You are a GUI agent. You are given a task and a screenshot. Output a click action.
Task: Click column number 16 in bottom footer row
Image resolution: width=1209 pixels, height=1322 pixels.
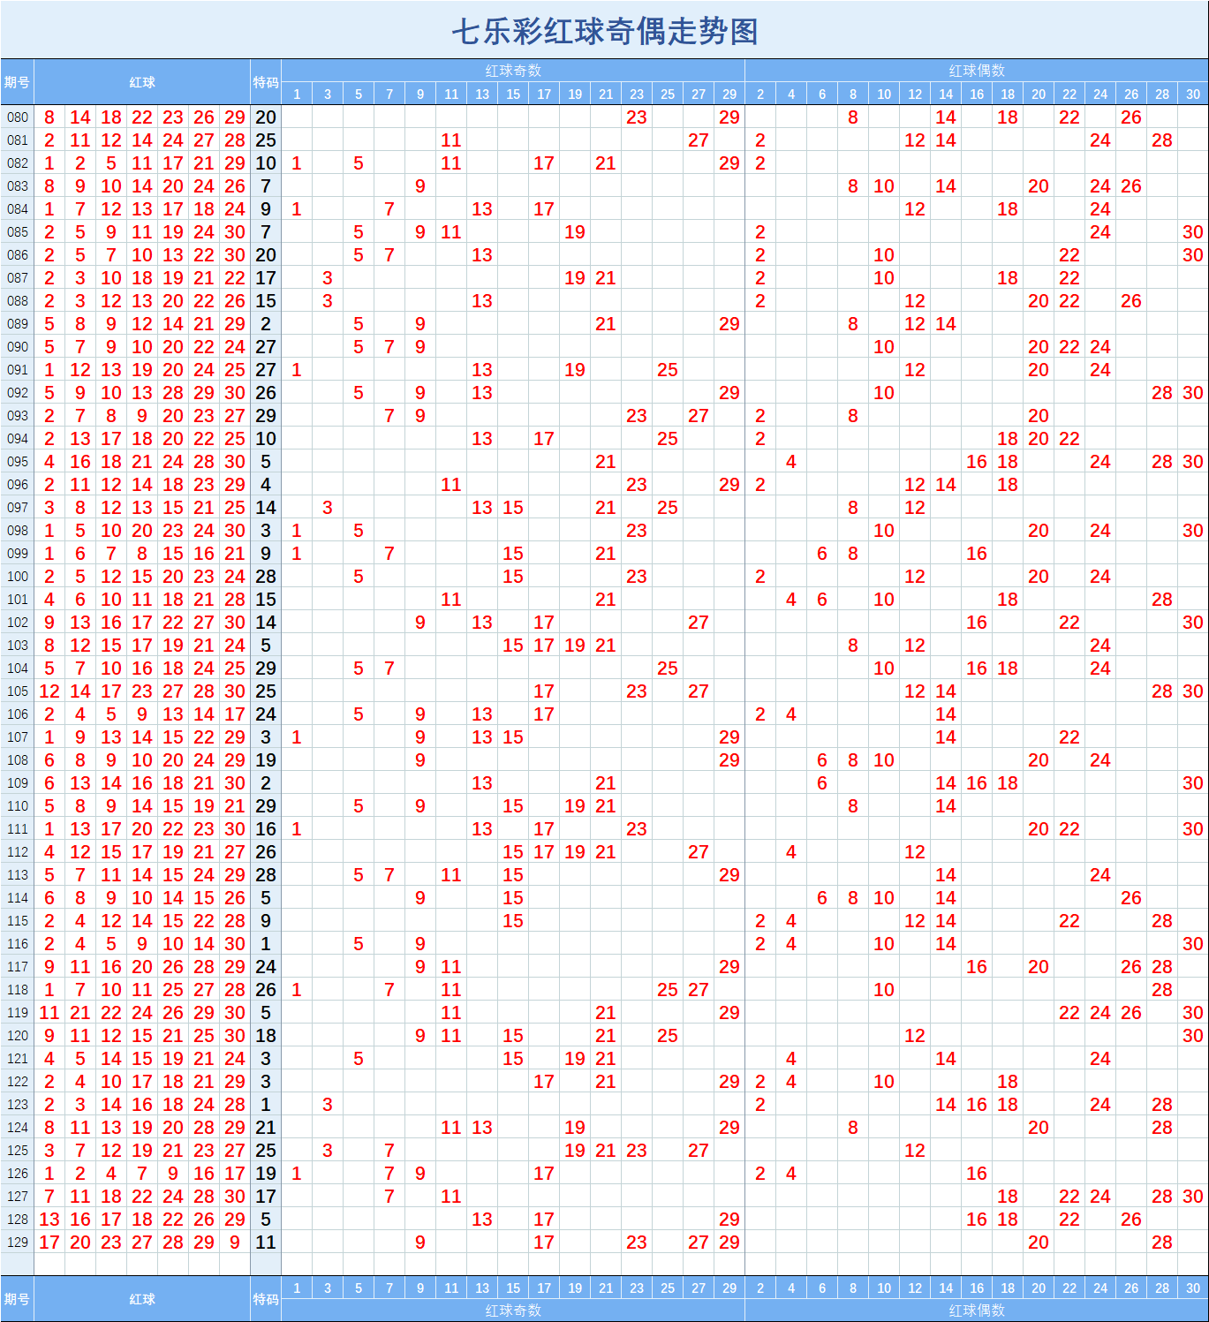coord(977,1288)
